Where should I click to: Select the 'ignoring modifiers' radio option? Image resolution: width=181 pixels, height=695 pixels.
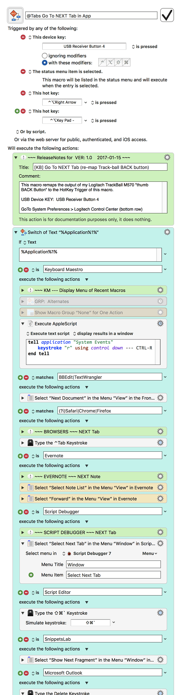point(45,56)
